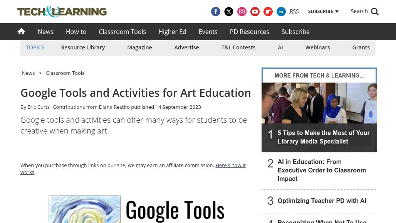Open the library media specialist article photo
The height and width of the screenshot is (223, 396).
[319, 103]
